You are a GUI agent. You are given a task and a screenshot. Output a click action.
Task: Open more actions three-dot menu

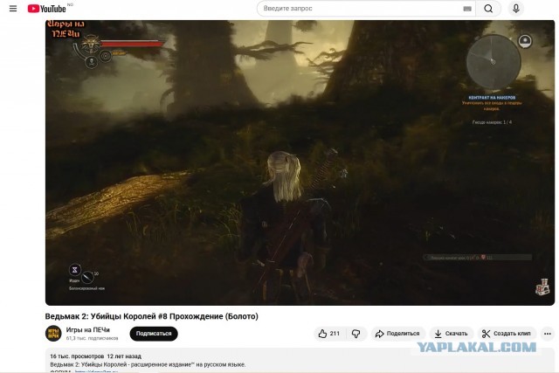click(x=548, y=334)
